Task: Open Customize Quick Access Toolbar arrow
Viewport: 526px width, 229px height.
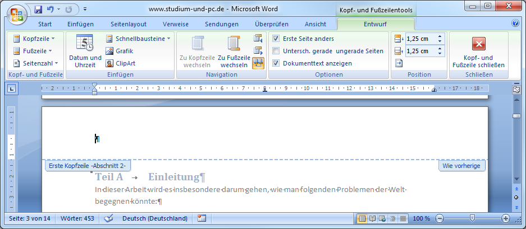Action: [85, 9]
